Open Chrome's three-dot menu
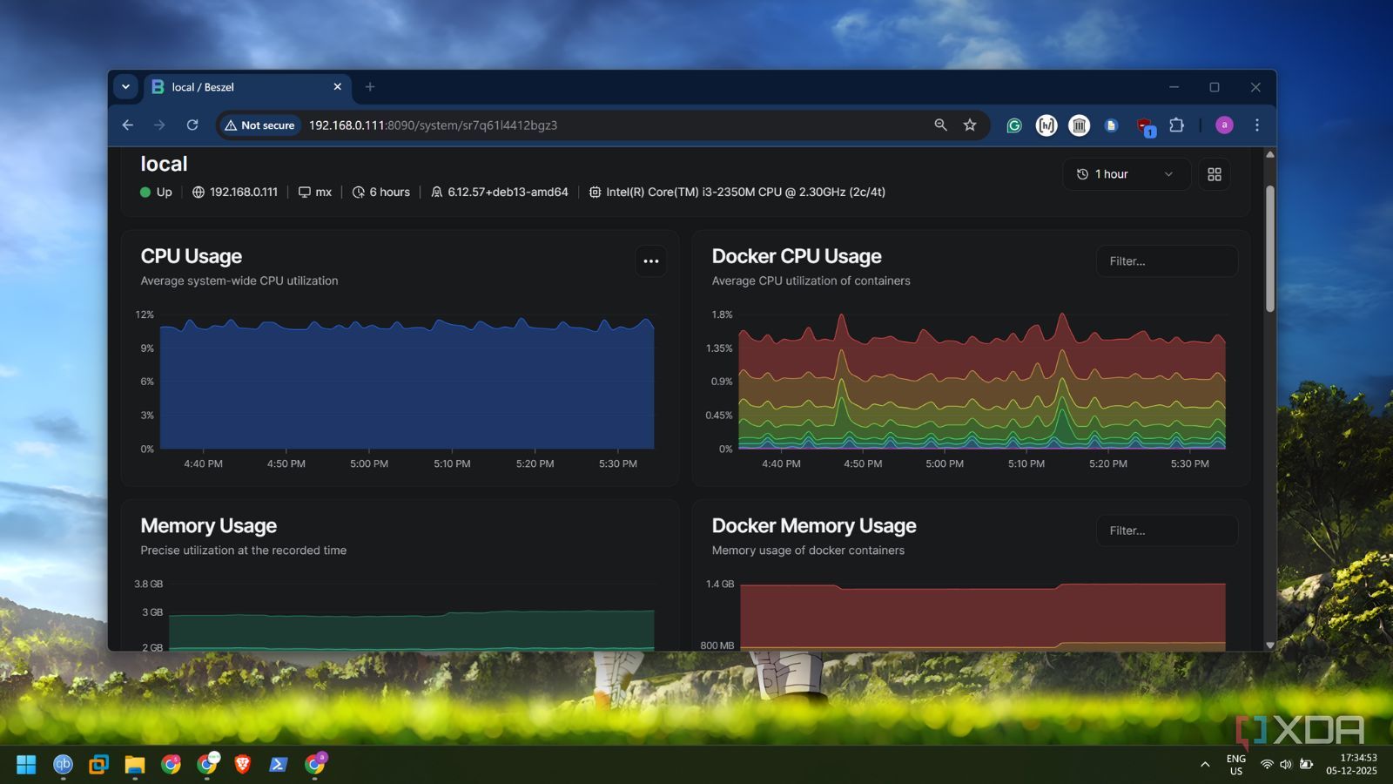This screenshot has width=1393, height=784. 1256,125
